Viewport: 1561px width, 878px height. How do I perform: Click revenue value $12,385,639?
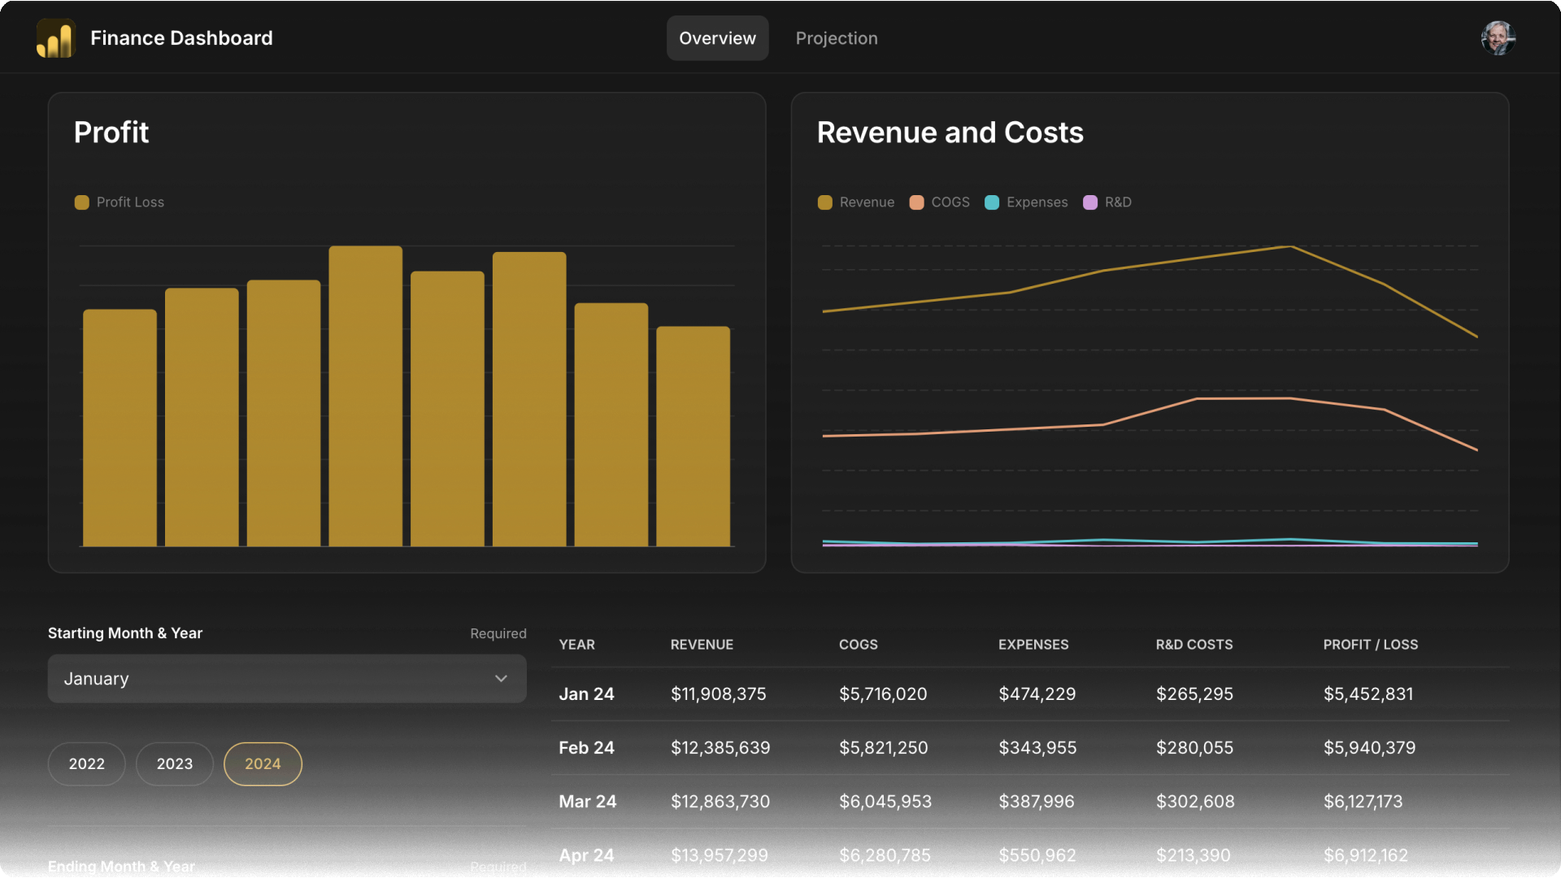tap(720, 748)
